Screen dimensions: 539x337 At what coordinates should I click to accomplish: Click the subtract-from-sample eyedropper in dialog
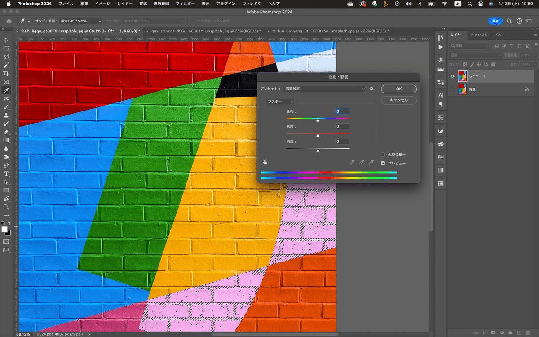pyautogui.click(x=371, y=162)
